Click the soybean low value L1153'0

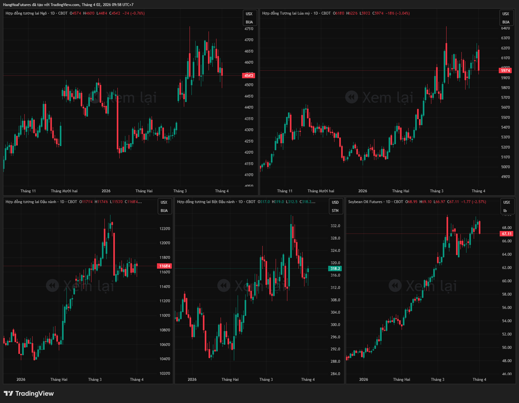(116, 202)
